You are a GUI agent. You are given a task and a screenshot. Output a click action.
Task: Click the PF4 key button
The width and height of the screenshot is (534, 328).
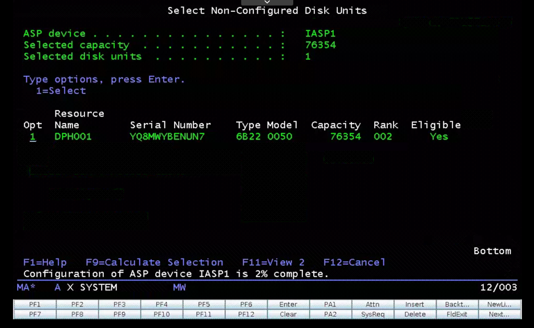pyautogui.click(x=162, y=304)
